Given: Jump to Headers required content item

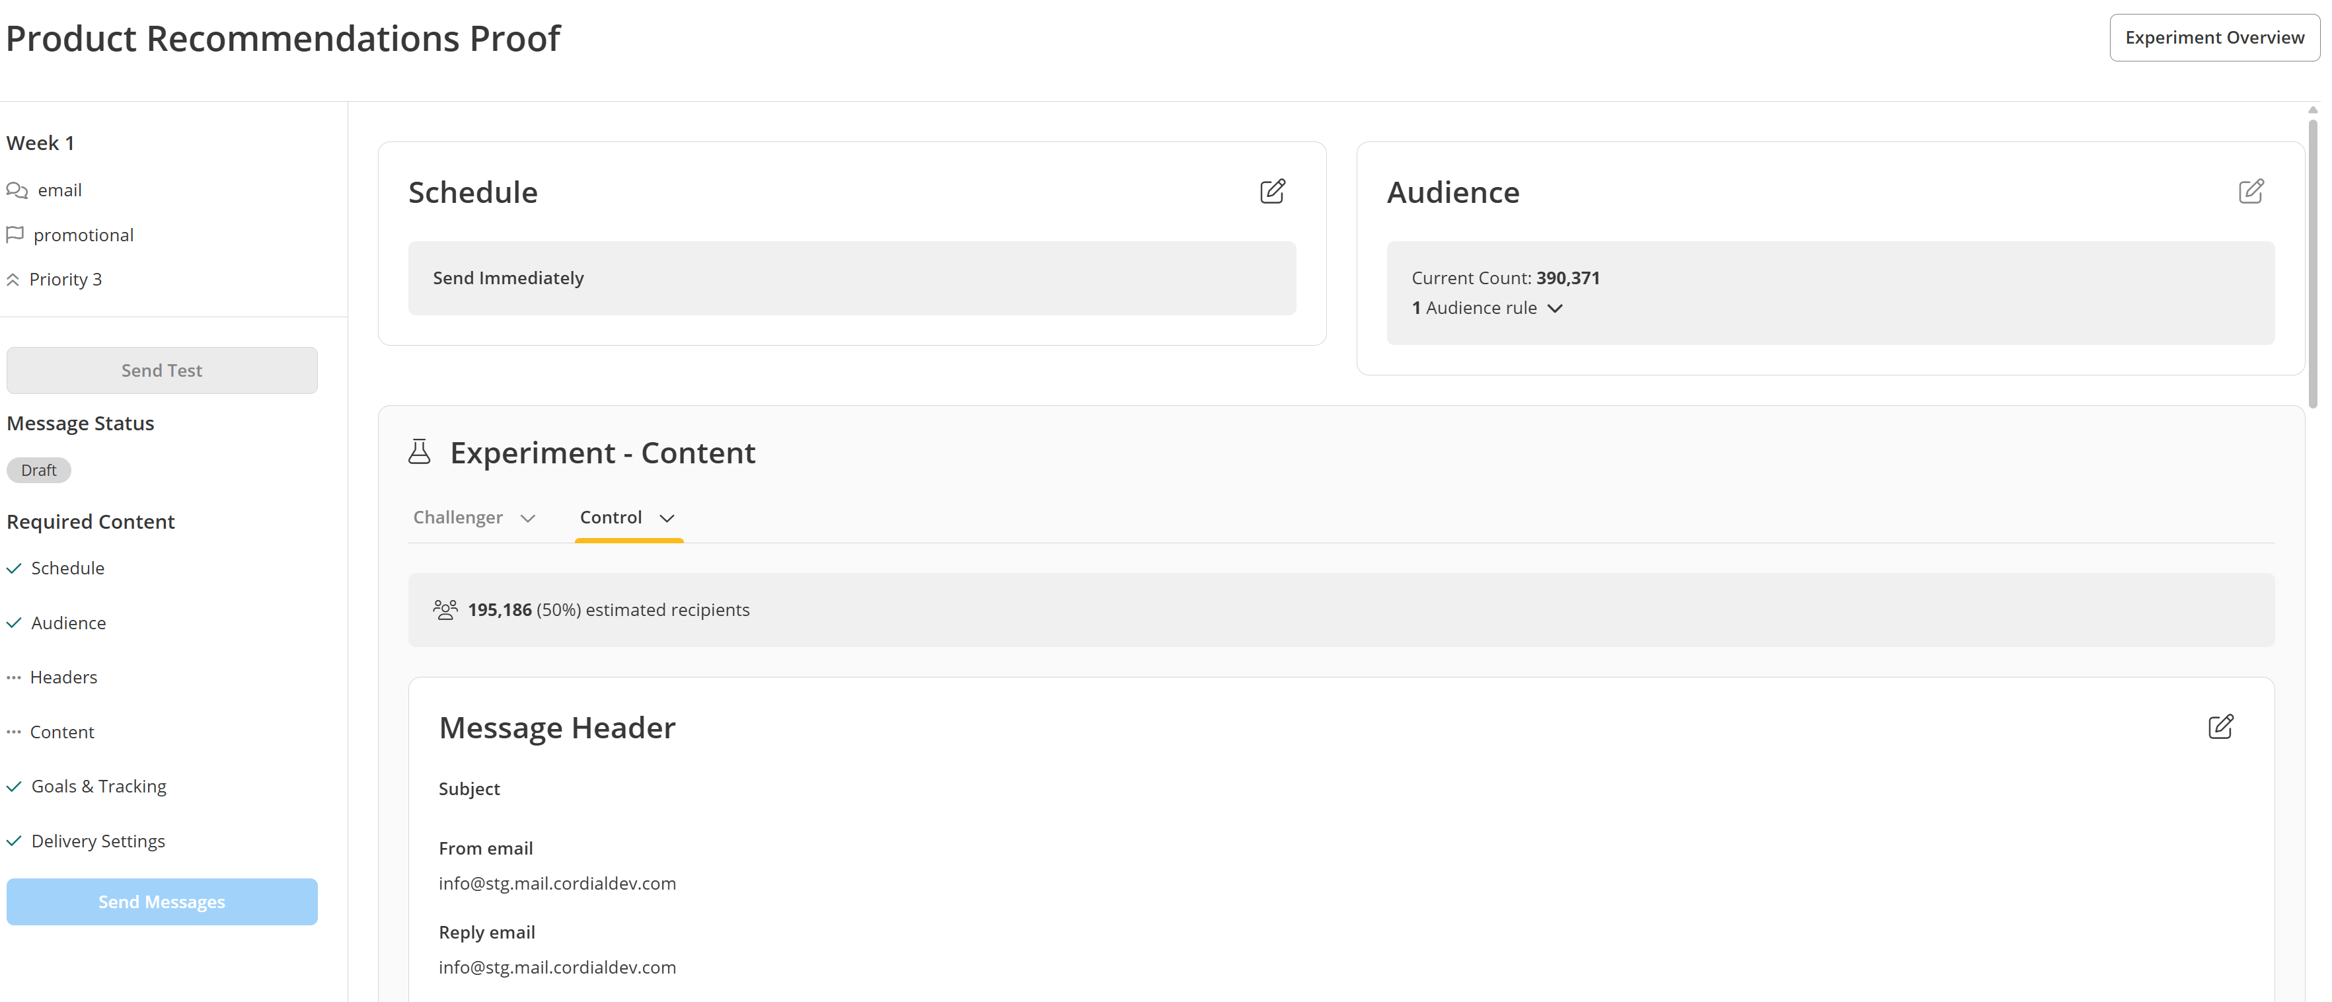Looking at the screenshot, I should [x=63, y=677].
